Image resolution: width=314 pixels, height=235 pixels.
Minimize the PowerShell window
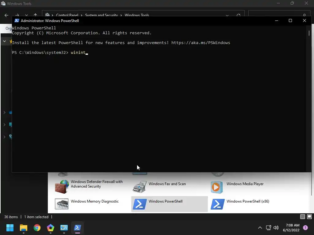tap(277, 21)
